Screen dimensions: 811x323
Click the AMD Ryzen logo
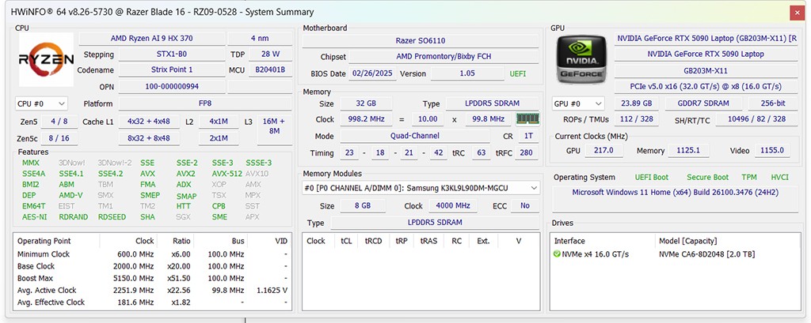(46, 61)
